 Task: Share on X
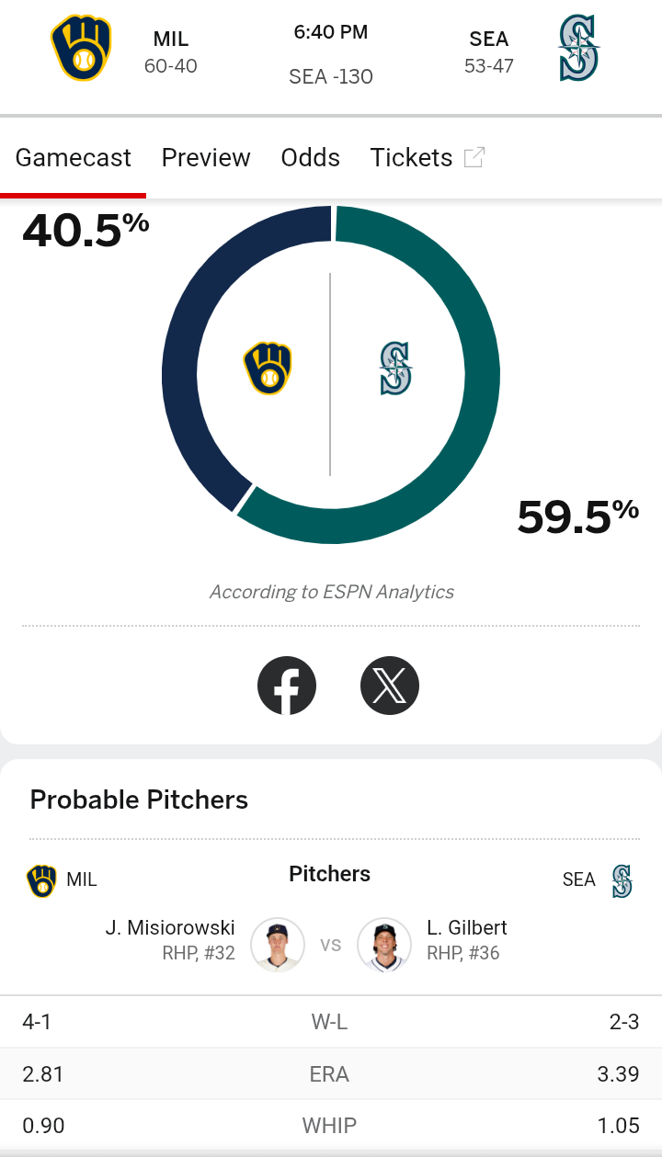(390, 686)
